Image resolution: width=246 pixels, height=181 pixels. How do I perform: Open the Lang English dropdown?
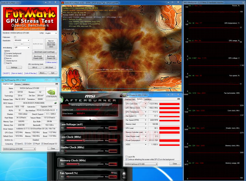(51, 33)
